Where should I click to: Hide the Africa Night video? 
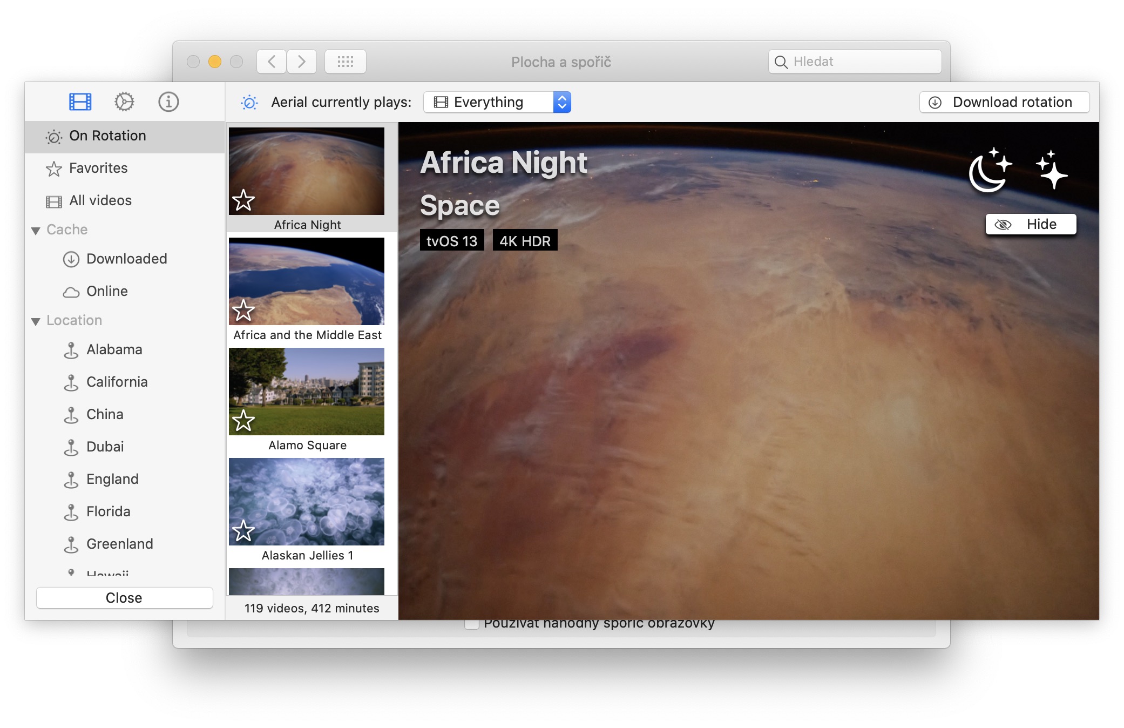(x=1030, y=224)
